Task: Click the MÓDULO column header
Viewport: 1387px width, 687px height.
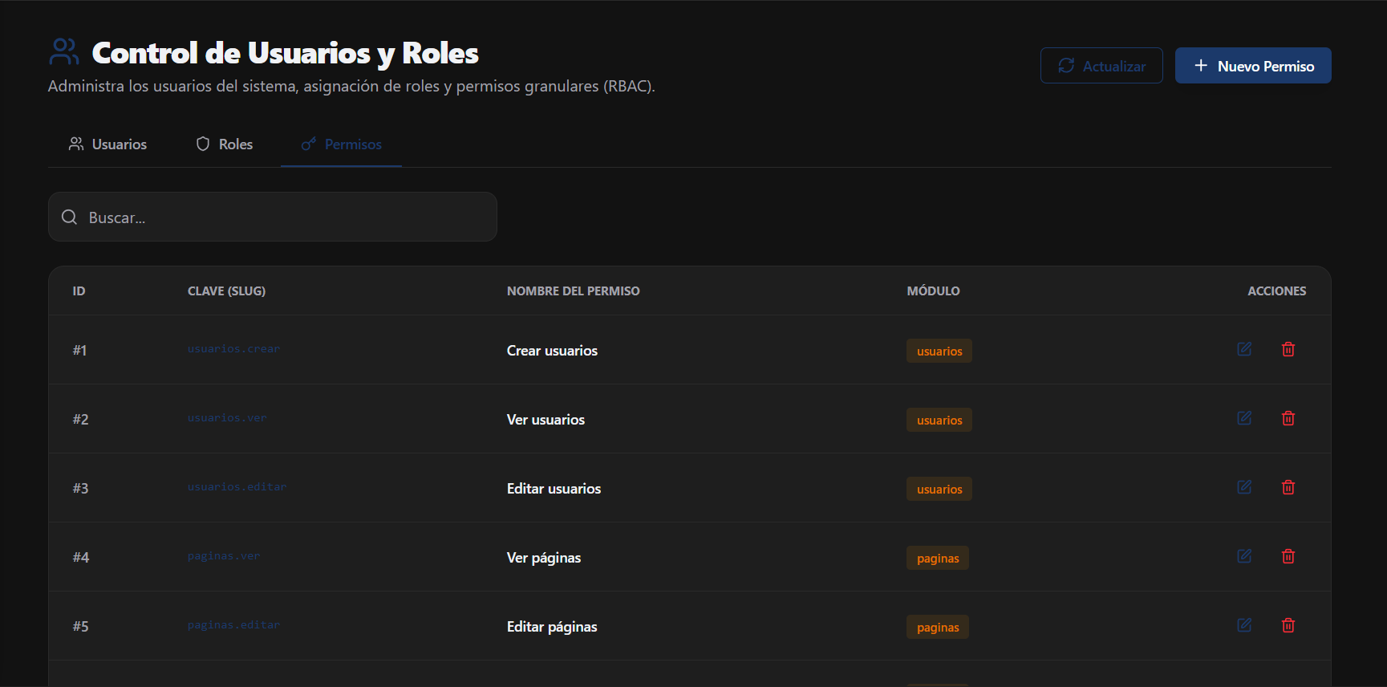Action: [x=933, y=291]
